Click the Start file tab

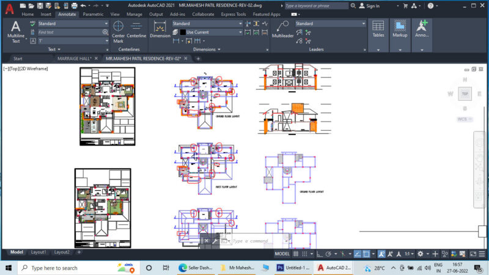[18, 58]
